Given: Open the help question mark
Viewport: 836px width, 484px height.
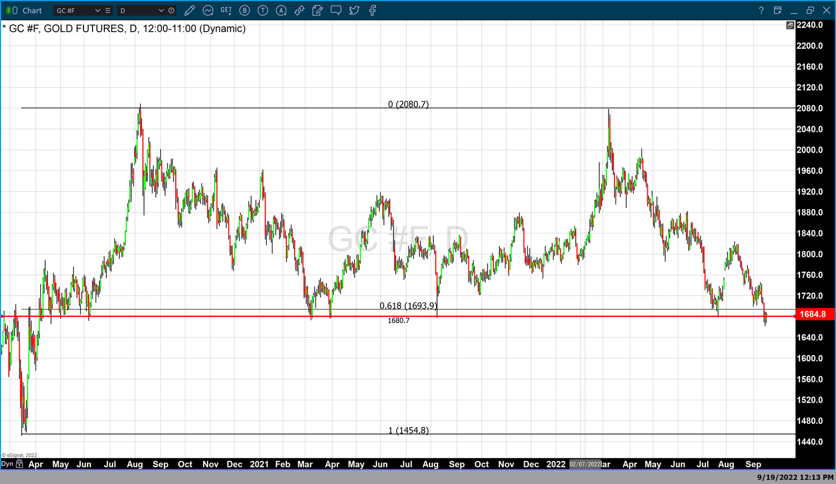Looking at the screenshot, I should [x=761, y=10].
